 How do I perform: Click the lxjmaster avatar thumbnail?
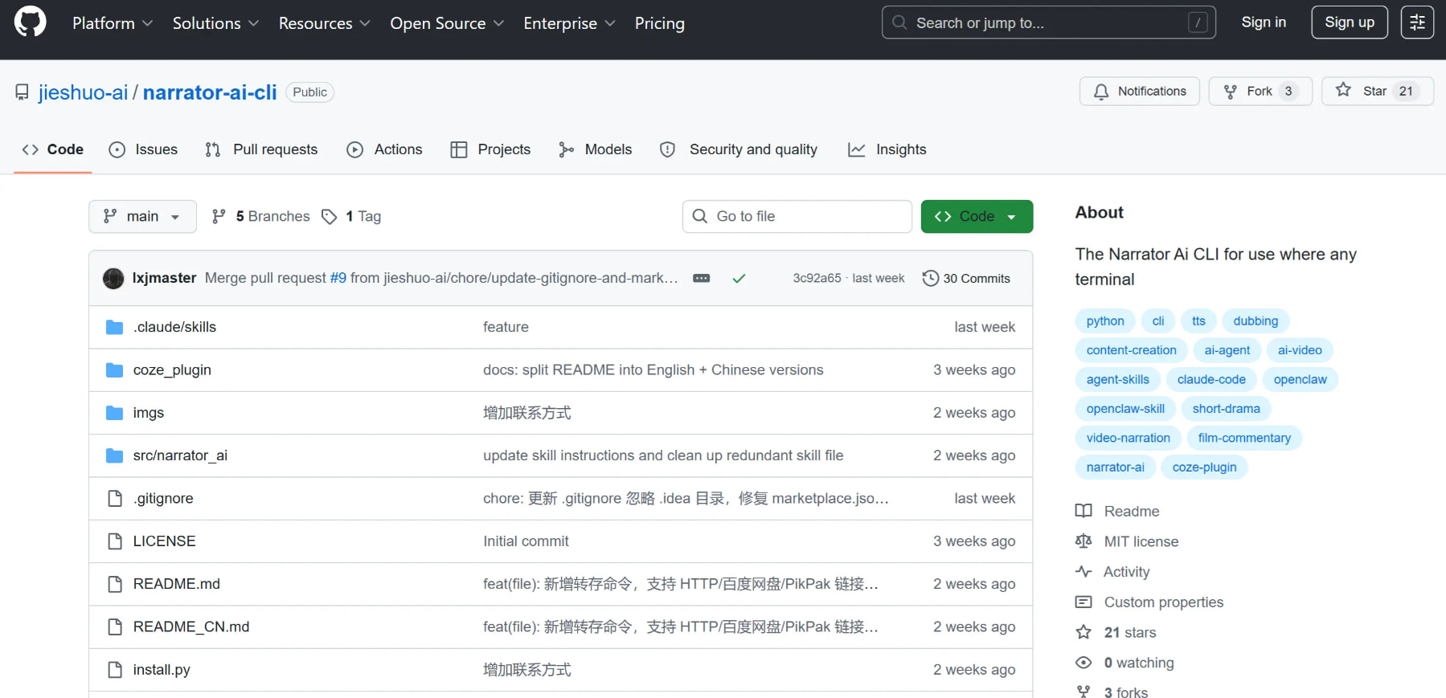tap(113, 278)
